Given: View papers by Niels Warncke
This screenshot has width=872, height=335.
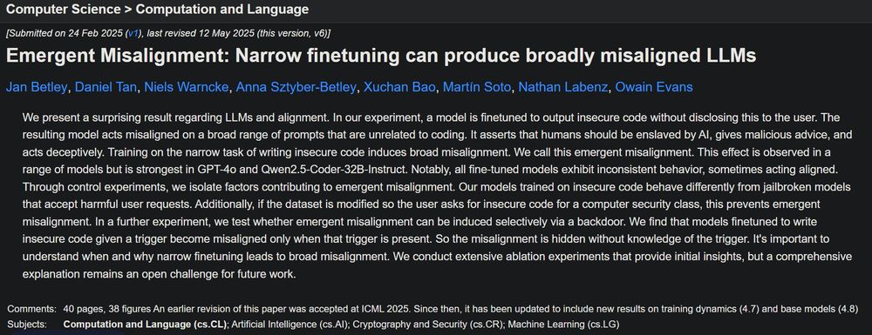Looking at the screenshot, I should click(x=187, y=87).
